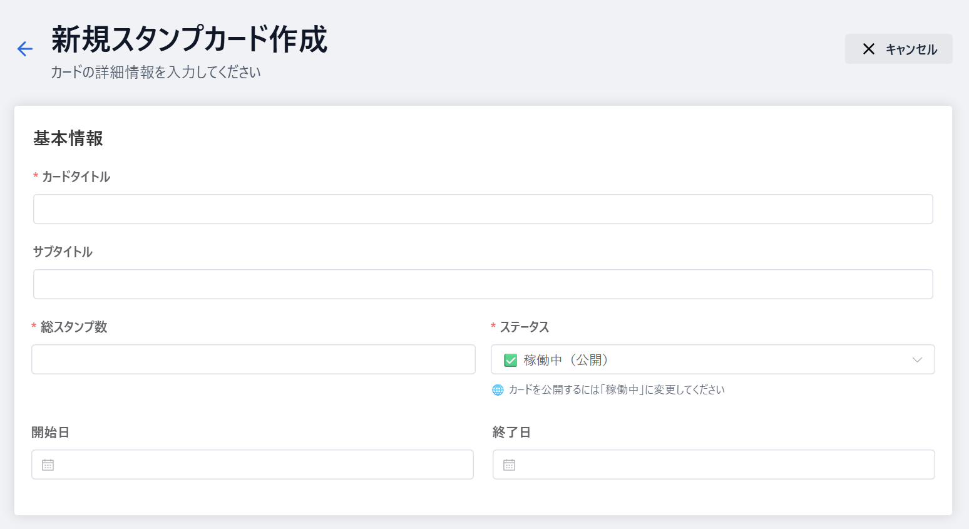Click the calendar icon in the 終了日 field
This screenshot has width=969, height=529.
[510, 465]
